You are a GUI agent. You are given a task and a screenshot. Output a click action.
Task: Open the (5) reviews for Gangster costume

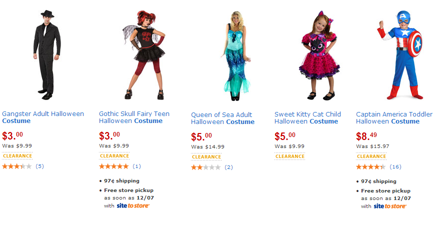tap(40, 166)
